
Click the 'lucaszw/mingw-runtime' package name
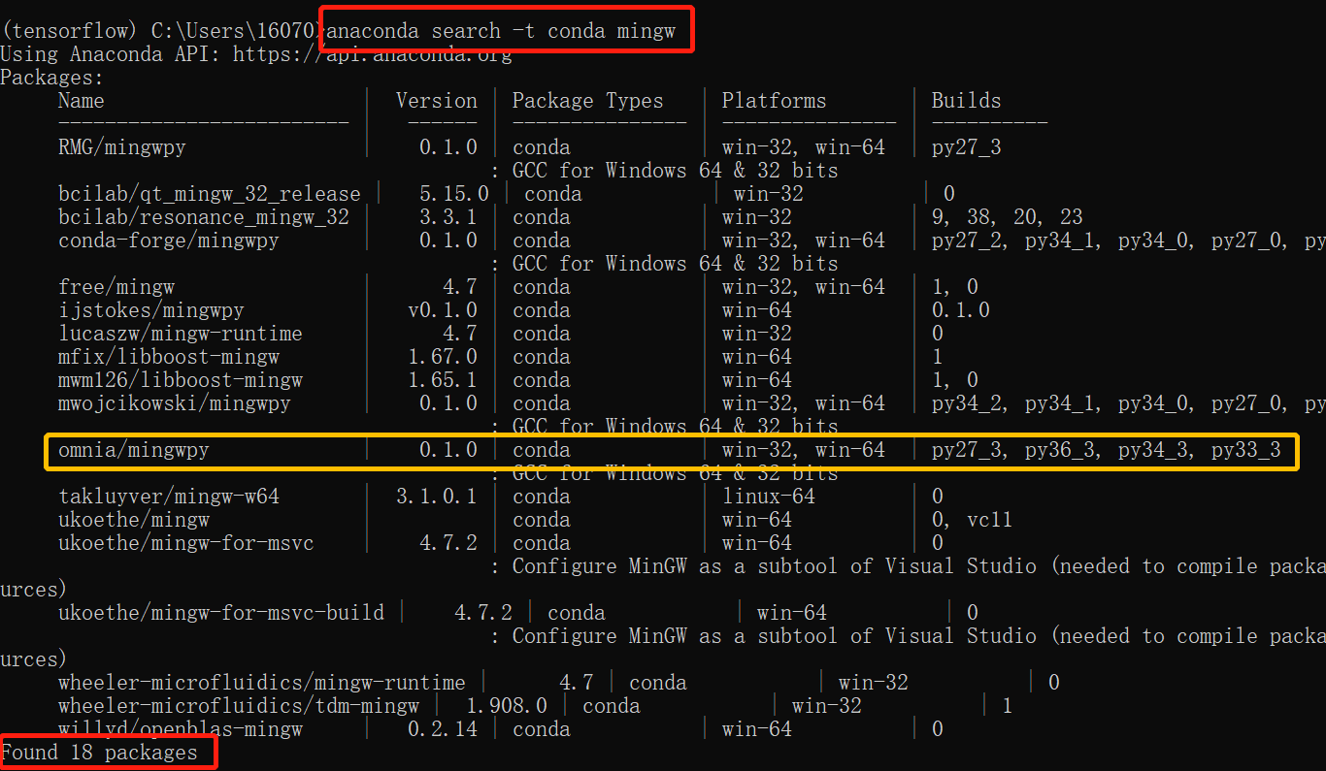click(x=181, y=334)
